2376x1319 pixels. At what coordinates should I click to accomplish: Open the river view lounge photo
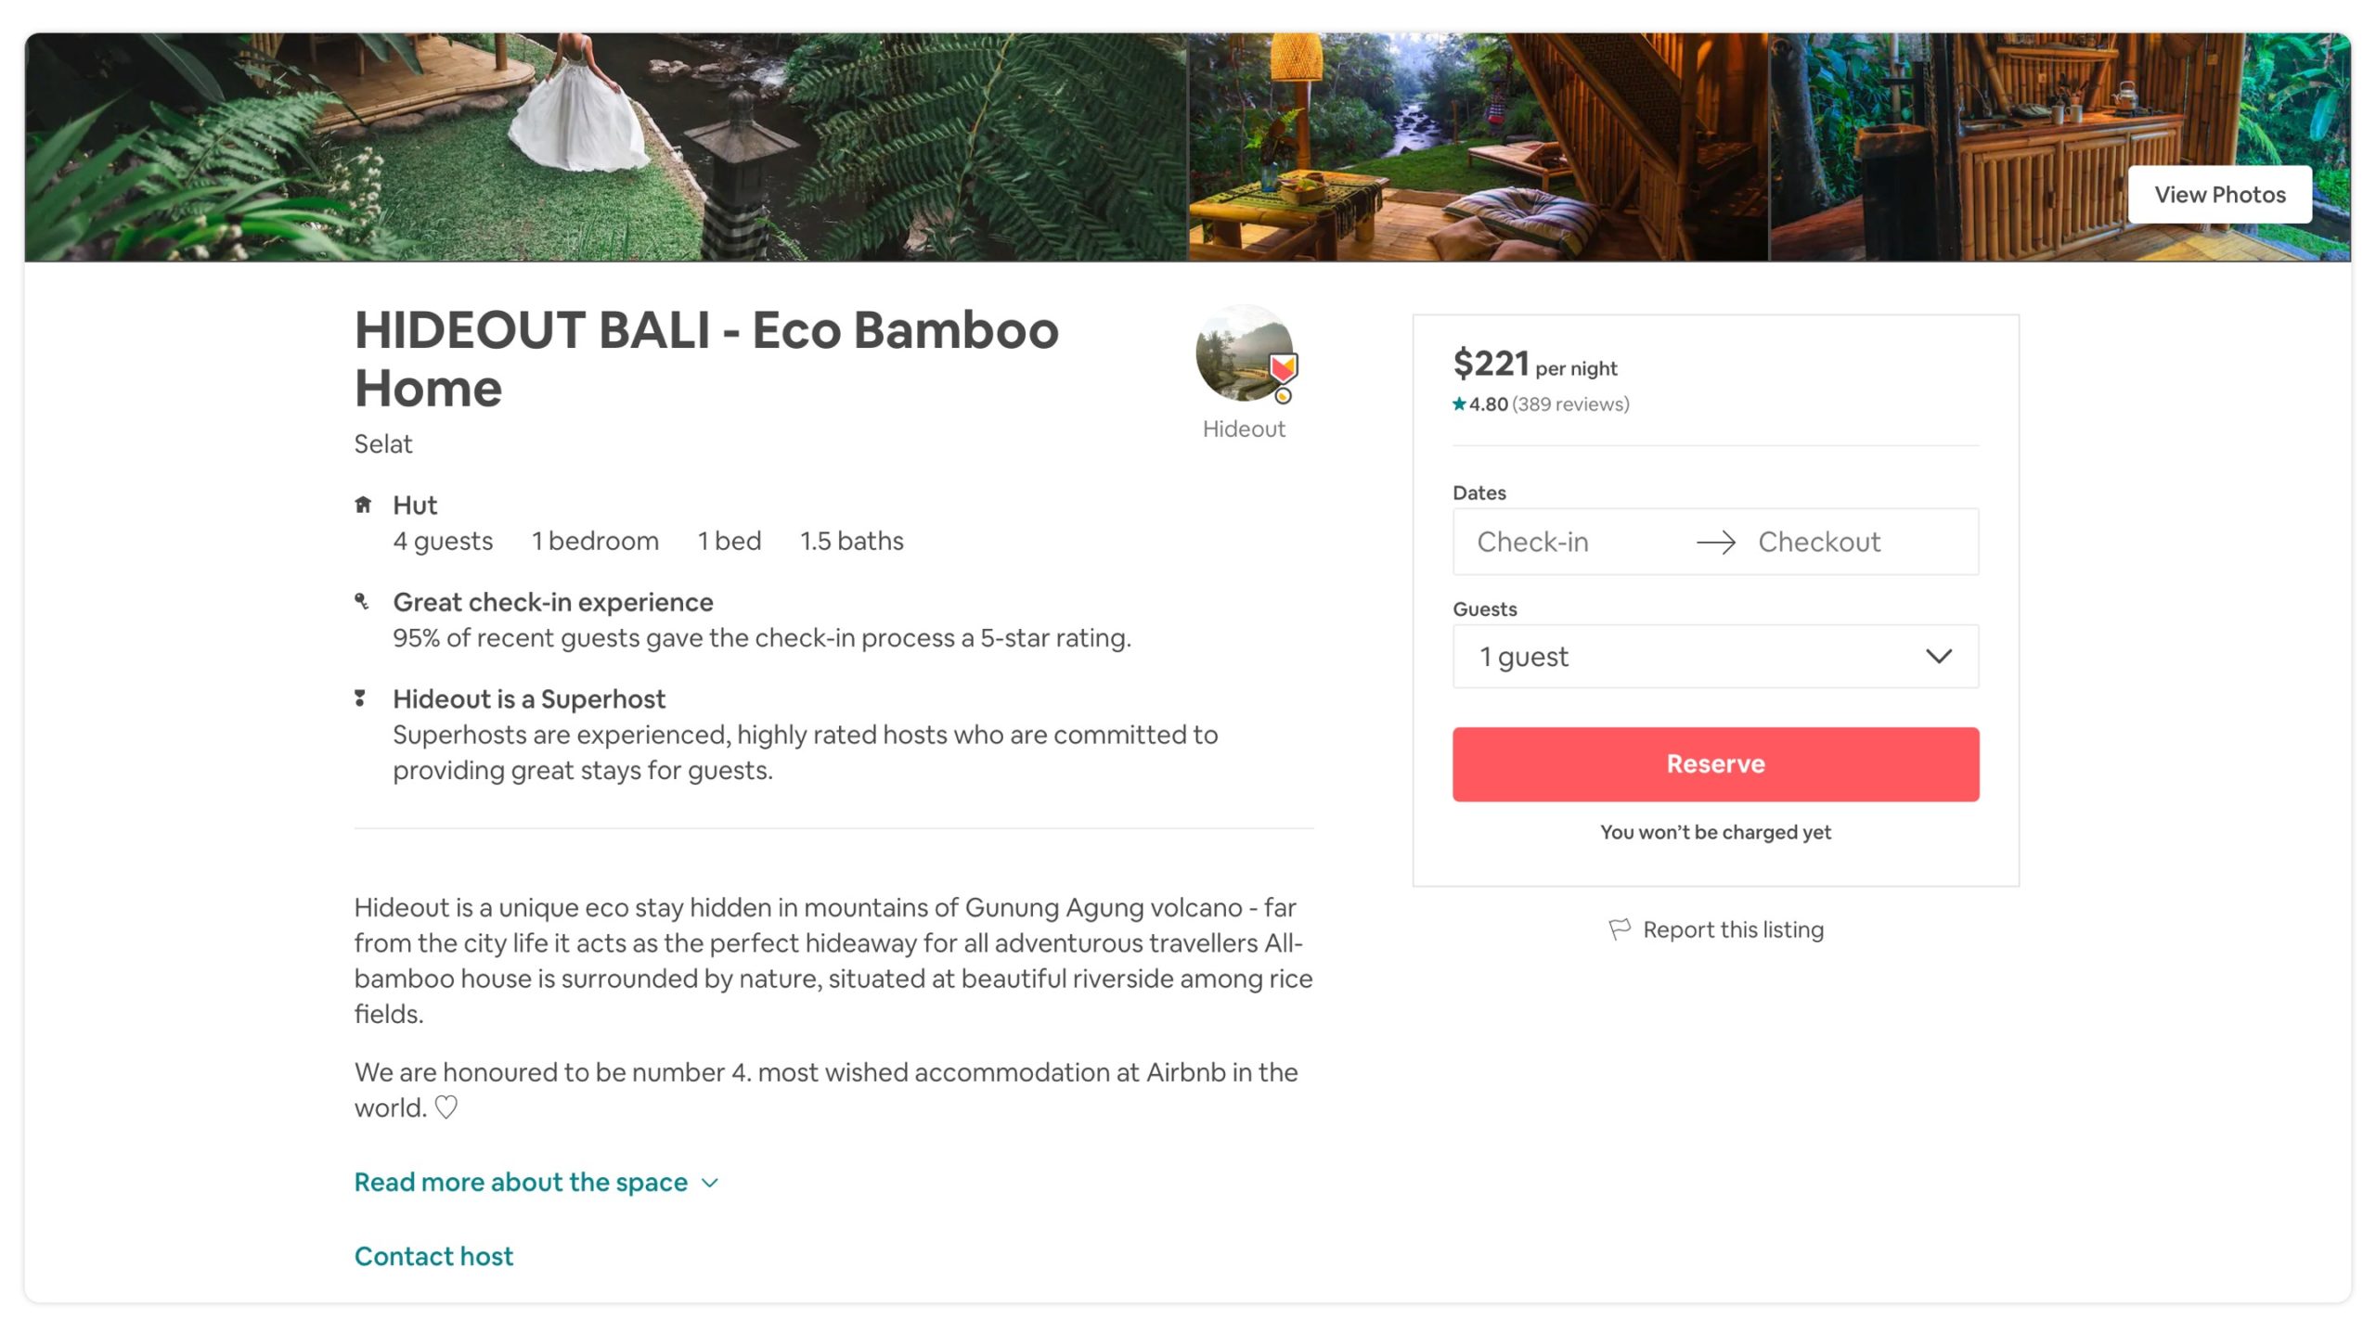(x=1479, y=147)
